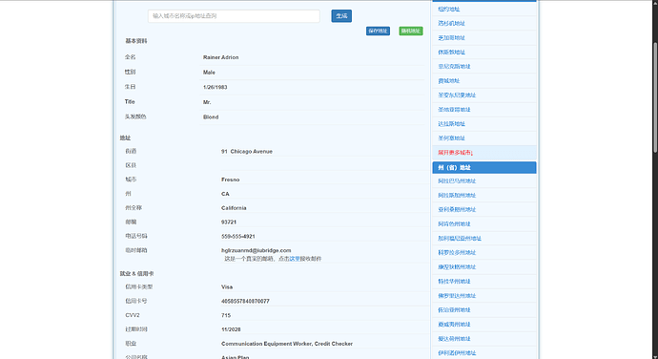
Task: Open the 圣何塞地址 San Jose link
Action: coord(451,137)
